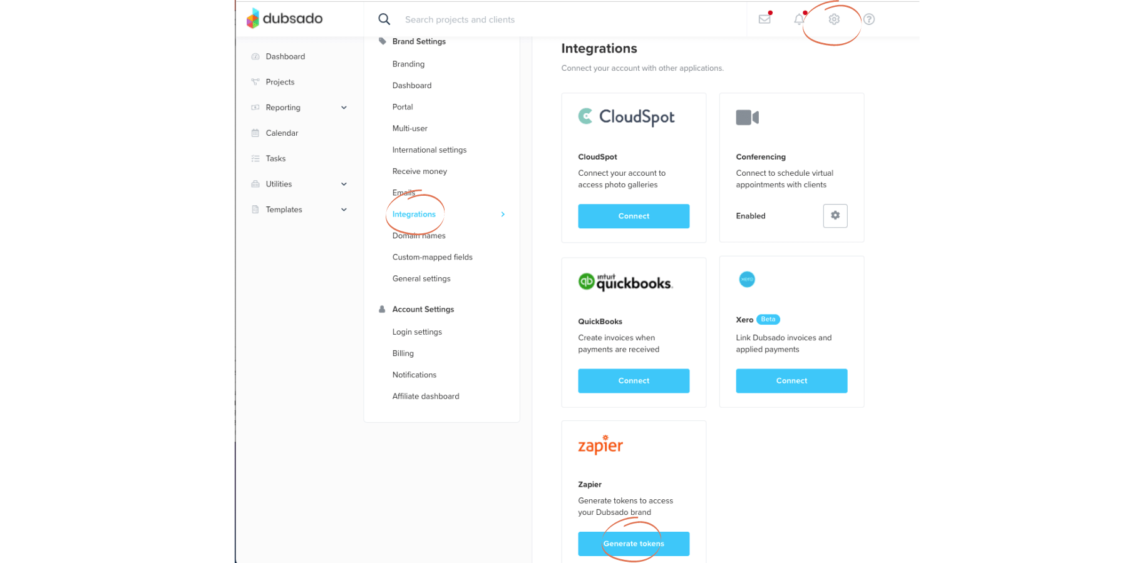This screenshot has height=563, width=1127.
Task: Open Emails settings
Action: point(404,193)
